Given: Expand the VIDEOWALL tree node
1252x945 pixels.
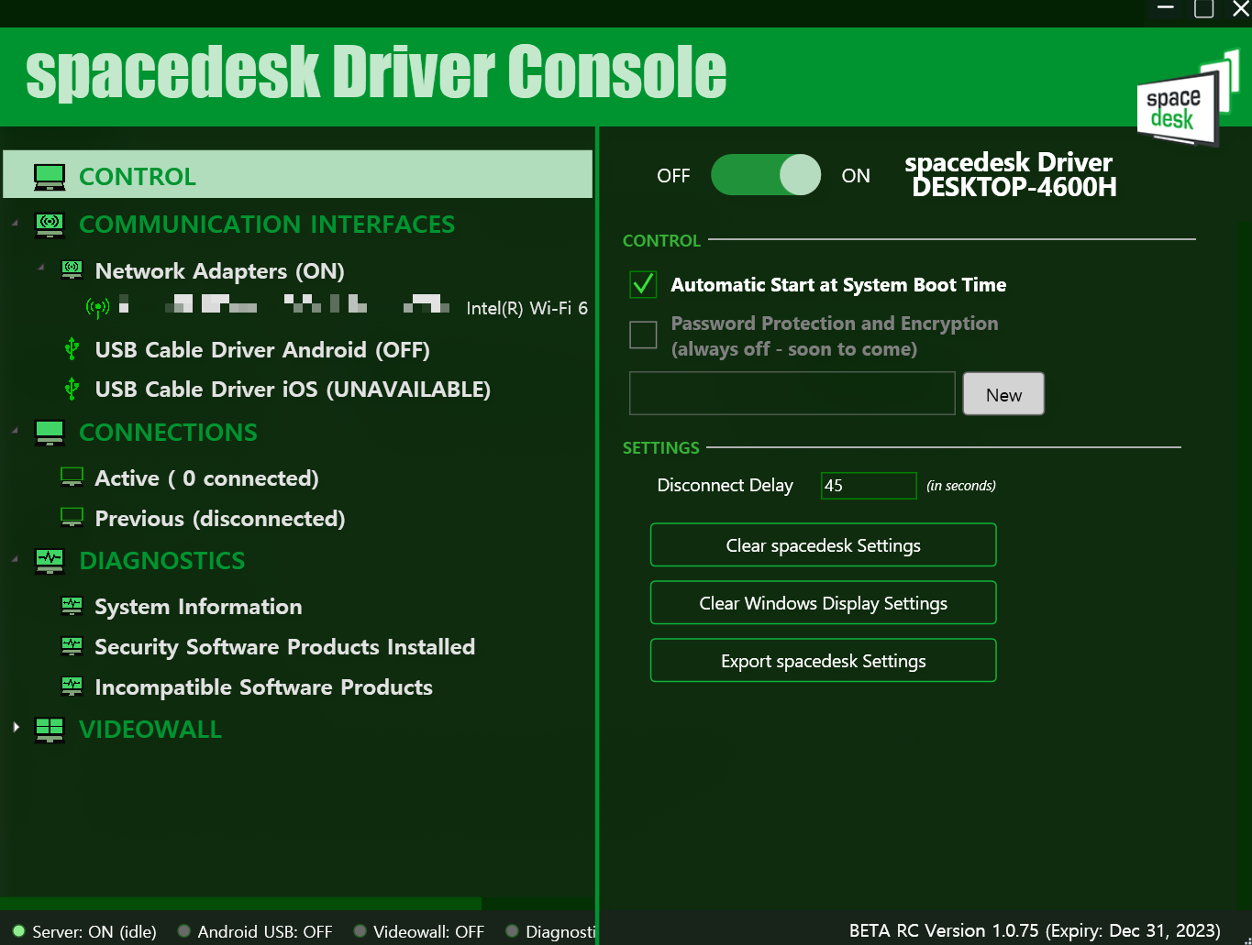Looking at the screenshot, I should tap(16, 727).
